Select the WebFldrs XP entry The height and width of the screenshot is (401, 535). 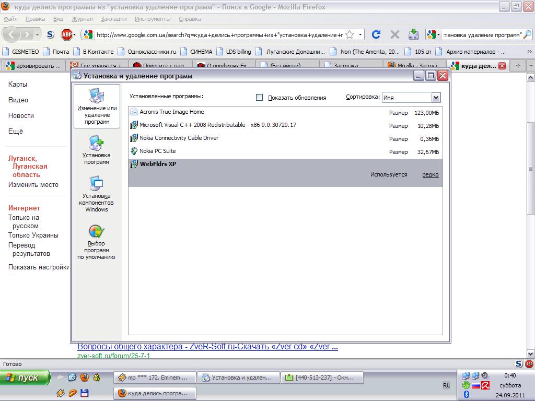(x=285, y=172)
